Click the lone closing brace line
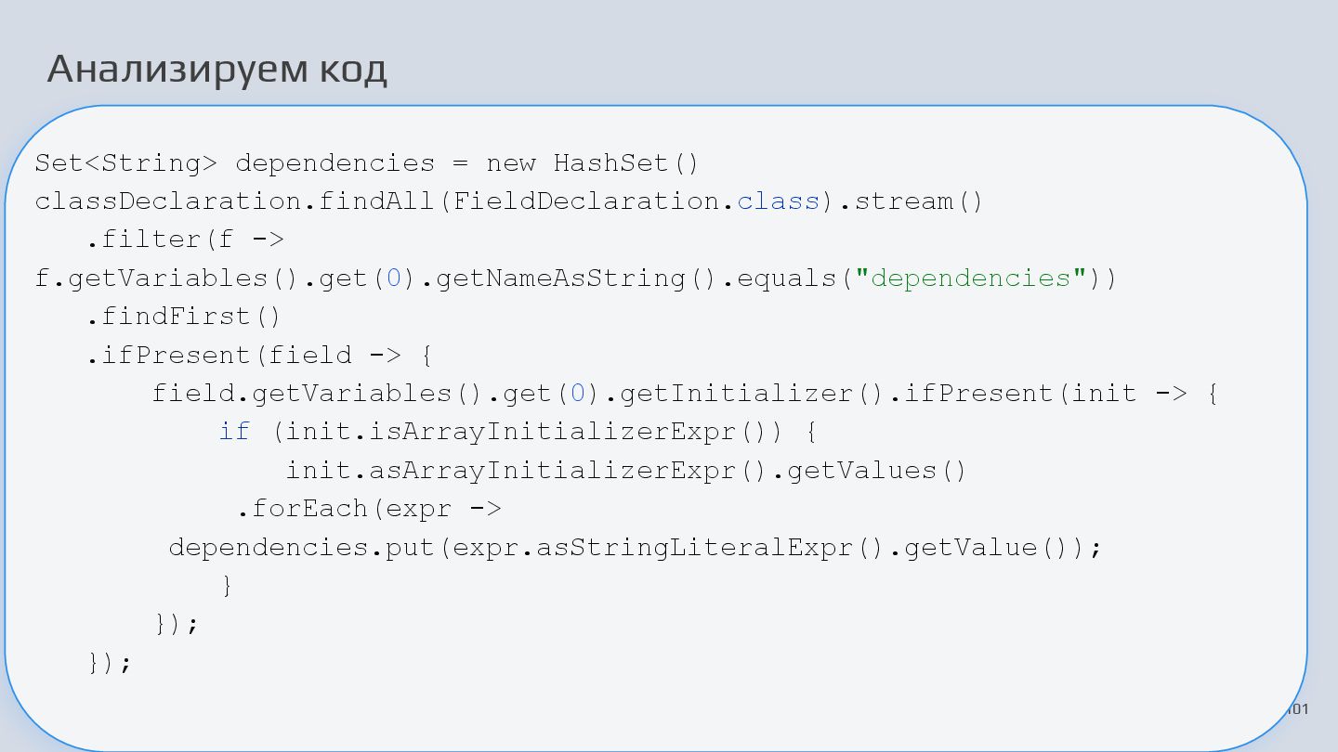This screenshot has height=752, width=1338. point(226,586)
